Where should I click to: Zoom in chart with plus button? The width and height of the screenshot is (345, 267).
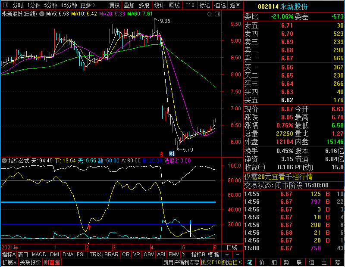click(x=227, y=255)
